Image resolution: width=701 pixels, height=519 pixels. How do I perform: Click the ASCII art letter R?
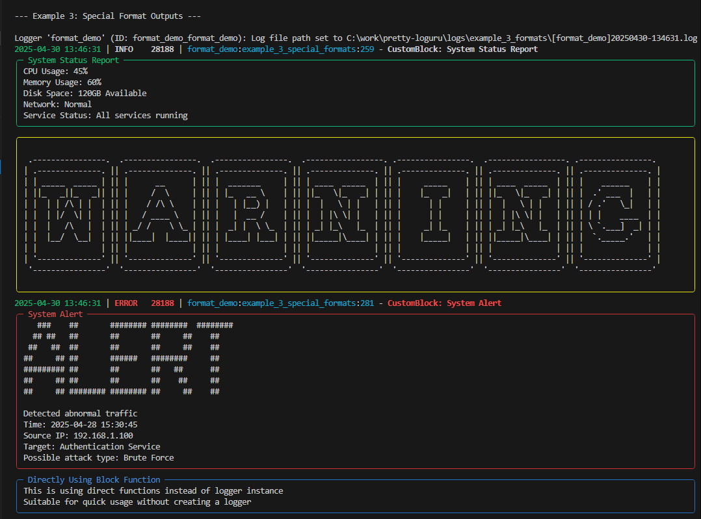click(x=251, y=214)
